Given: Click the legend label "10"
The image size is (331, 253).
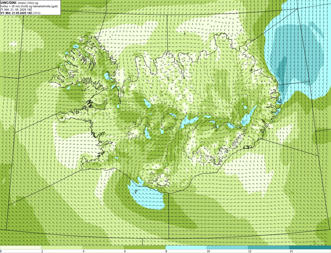Looking at the screenshot, I should click(x=208, y=251).
